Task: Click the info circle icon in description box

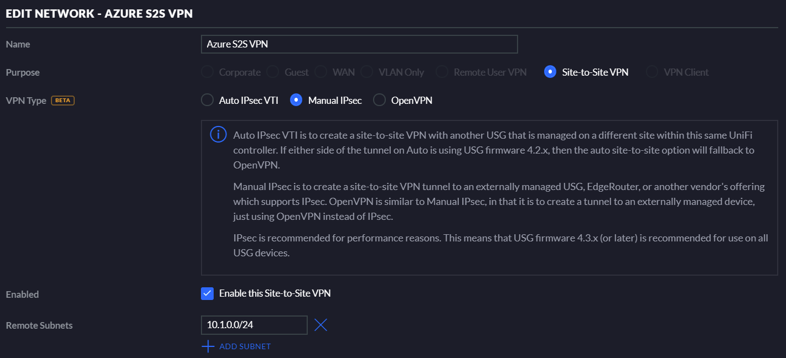Action: (219, 134)
